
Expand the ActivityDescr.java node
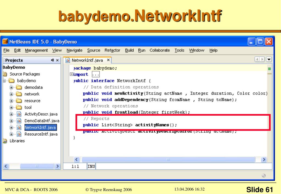point(11,114)
